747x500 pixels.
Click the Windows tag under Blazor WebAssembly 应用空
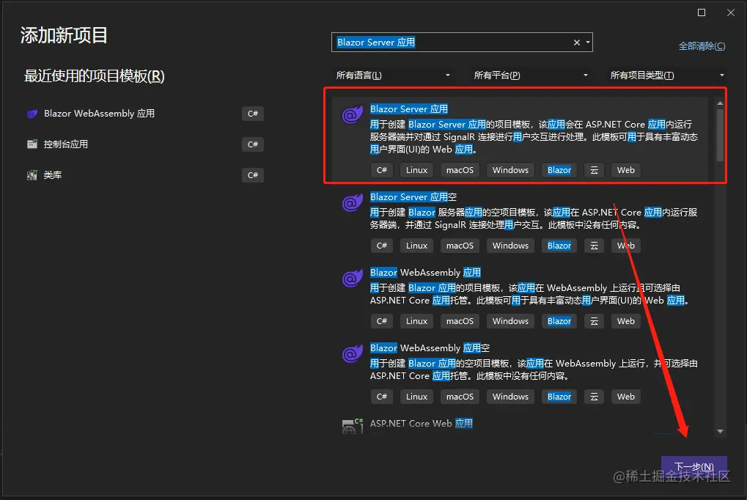(510, 397)
